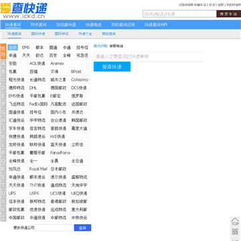The image size is (241, 241).
Task: Click the blue 爱查快递 query button
Action: (x=112, y=66)
